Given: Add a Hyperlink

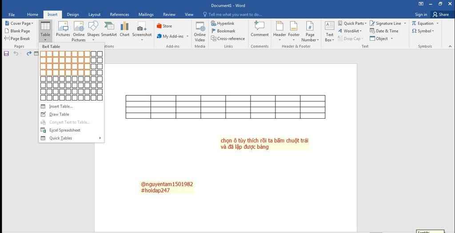Looking at the screenshot, I should (223, 23).
